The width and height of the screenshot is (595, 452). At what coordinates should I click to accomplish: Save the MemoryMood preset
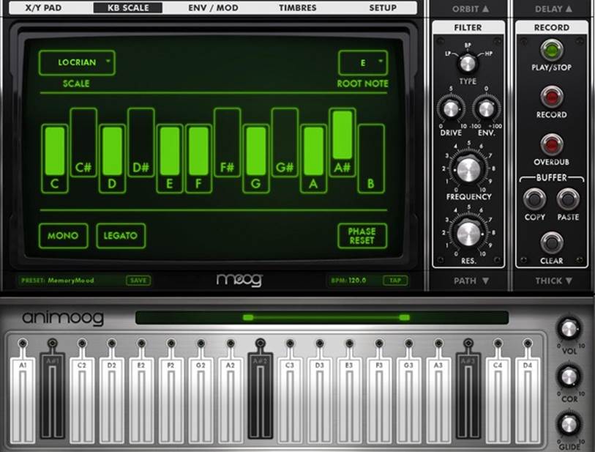pos(138,281)
